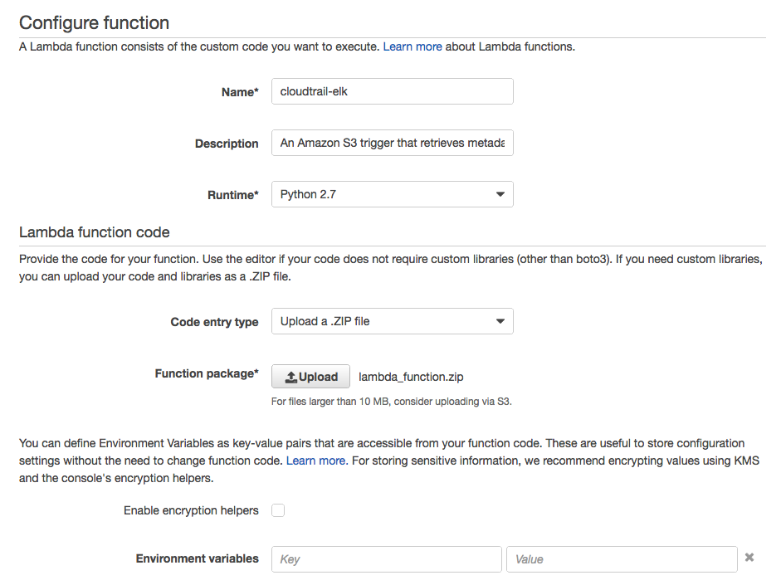Open the Runtime dropdown showing Python 2.7
Image resolution: width=781 pixels, height=585 pixels.
coord(392,194)
